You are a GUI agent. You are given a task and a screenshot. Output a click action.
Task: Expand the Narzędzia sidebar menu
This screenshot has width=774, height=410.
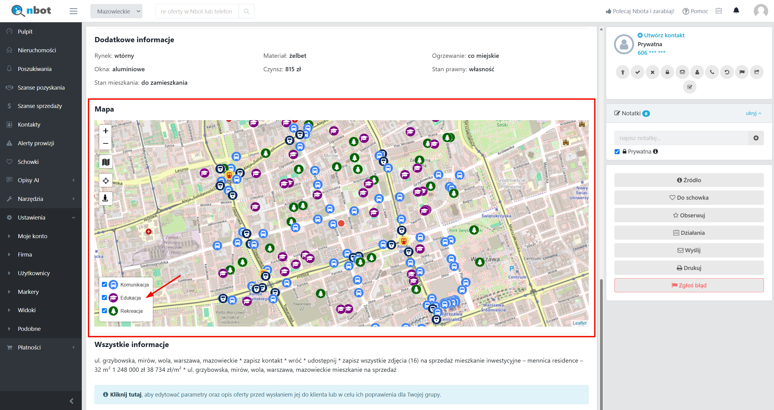point(41,199)
